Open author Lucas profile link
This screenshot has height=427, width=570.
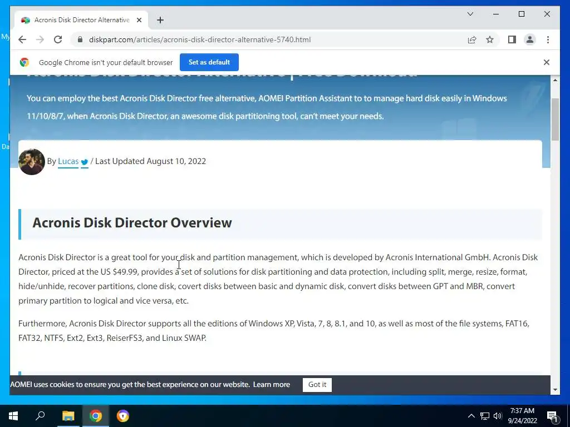pyautogui.click(x=68, y=161)
